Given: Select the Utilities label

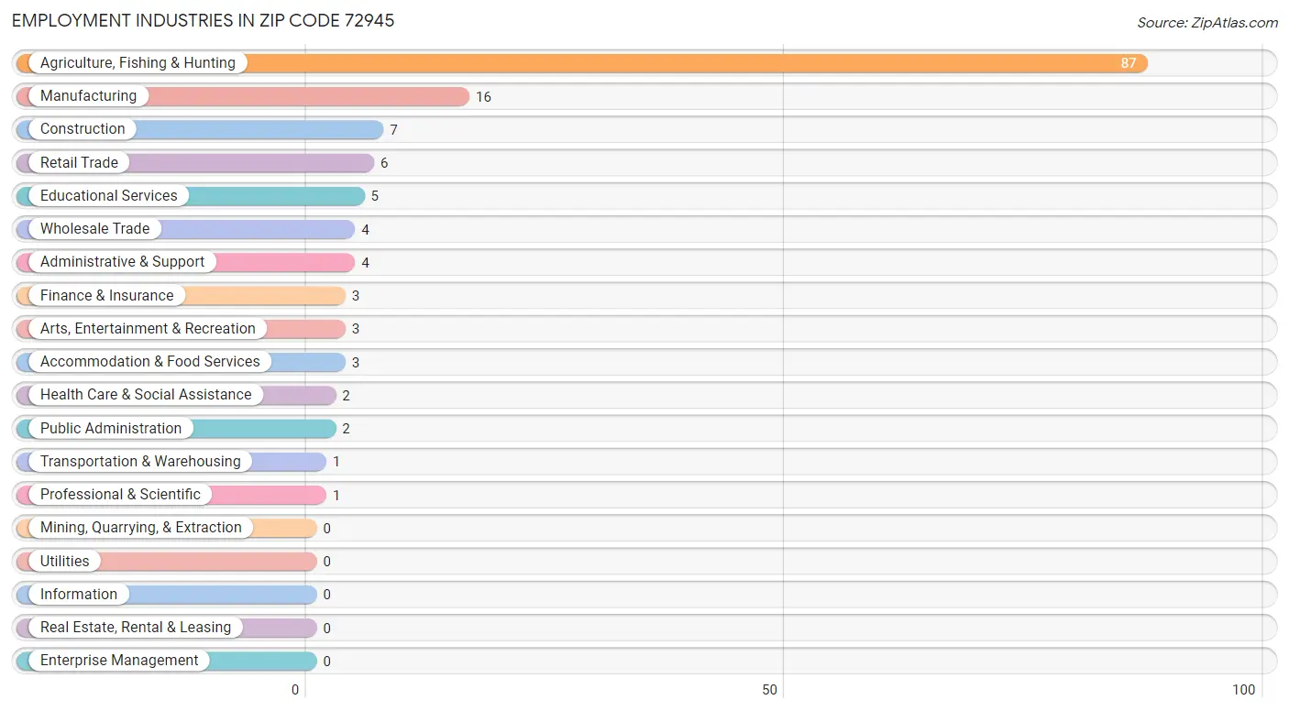Looking at the screenshot, I should (x=65, y=562).
